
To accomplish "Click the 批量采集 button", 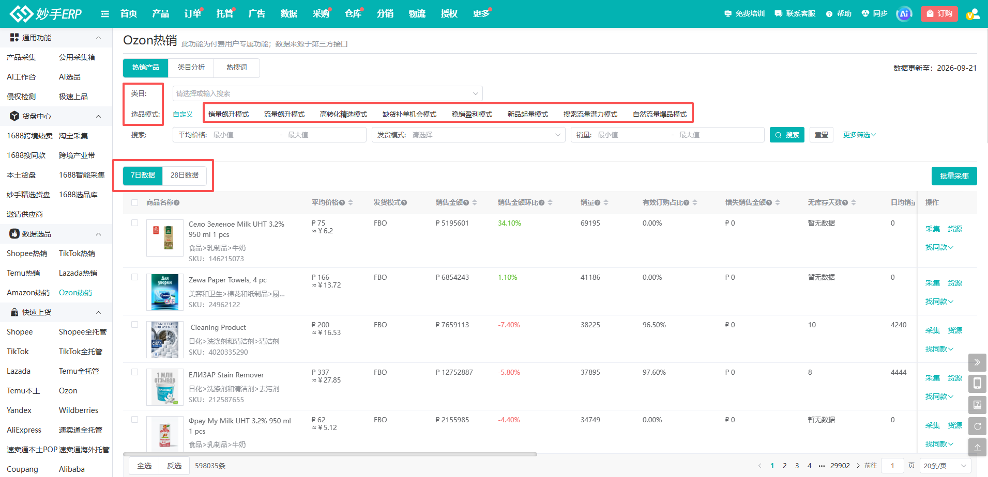I will tap(954, 176).
